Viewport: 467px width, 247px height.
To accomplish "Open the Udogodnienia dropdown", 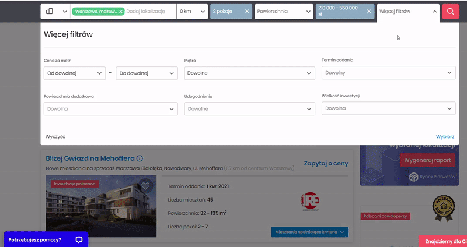I will (250, 109).
